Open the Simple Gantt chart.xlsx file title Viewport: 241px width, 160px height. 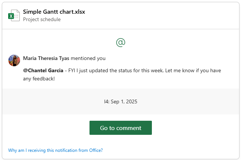pos(54,11)
